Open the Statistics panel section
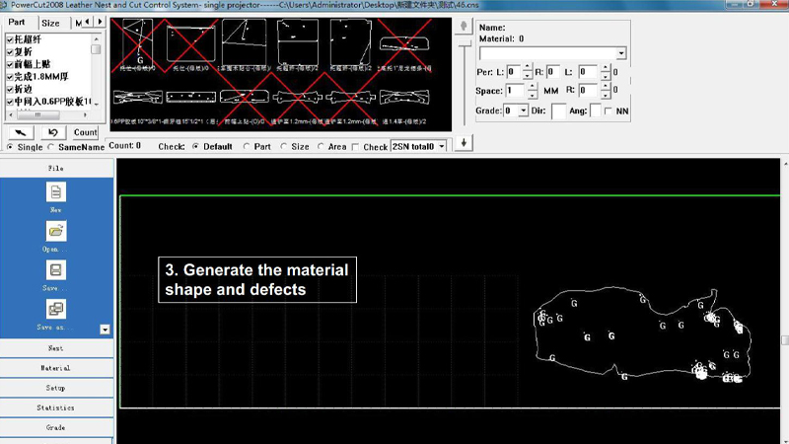This screenshot has width=789, height=444. click(x=56, y=407)
